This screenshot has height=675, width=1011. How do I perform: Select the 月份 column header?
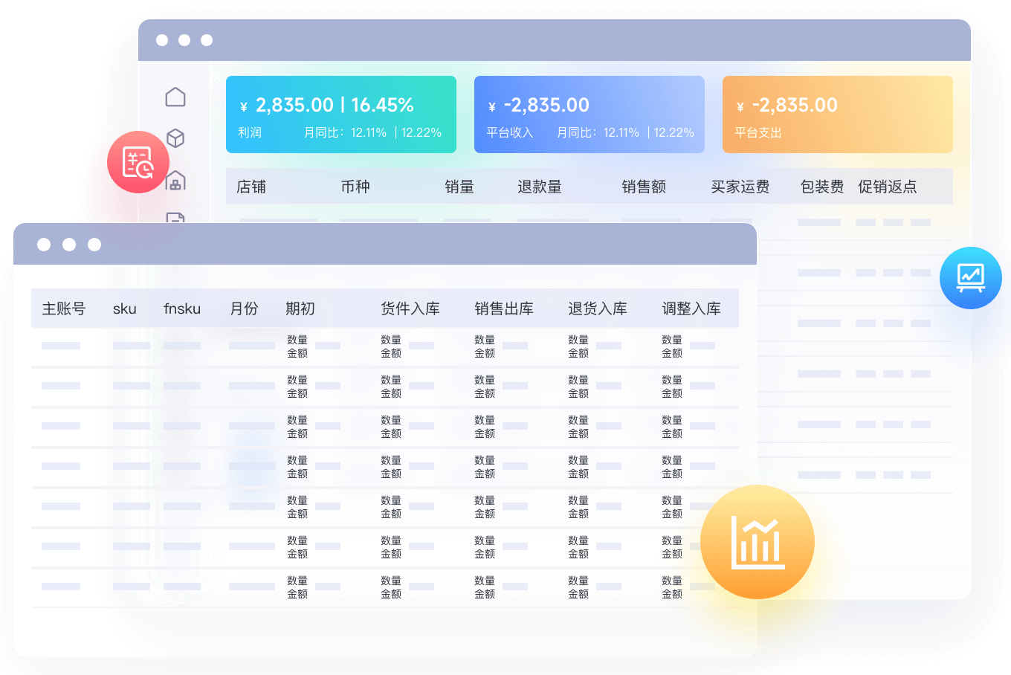coord(244,309)
